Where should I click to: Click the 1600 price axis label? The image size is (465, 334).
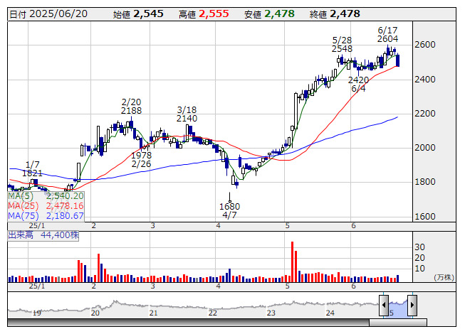tap(425, 217)
